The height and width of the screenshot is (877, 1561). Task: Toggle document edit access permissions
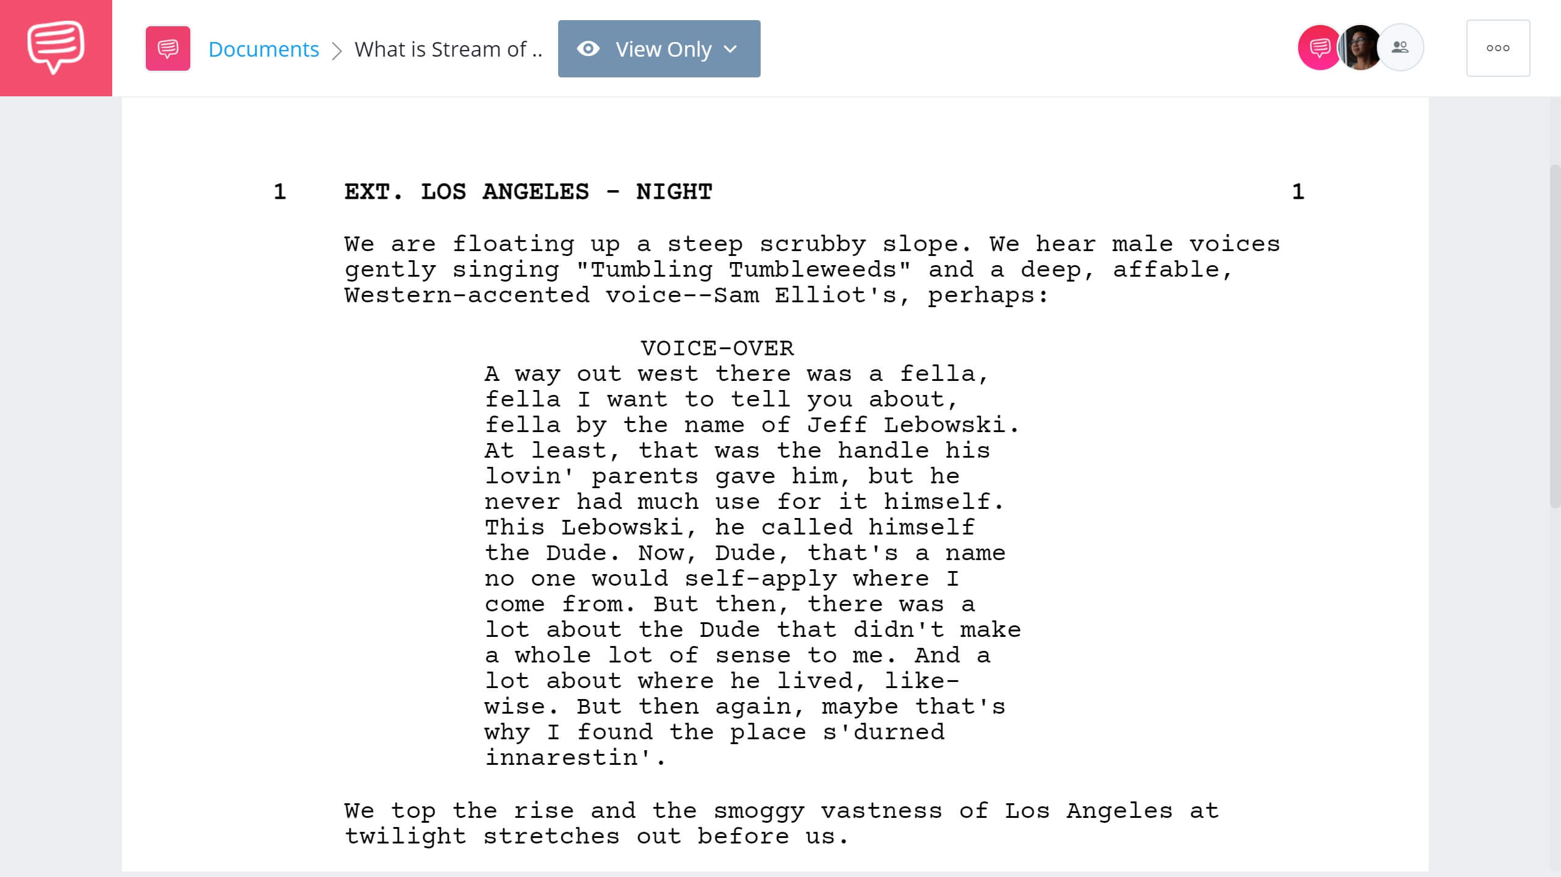pos(659,48)
